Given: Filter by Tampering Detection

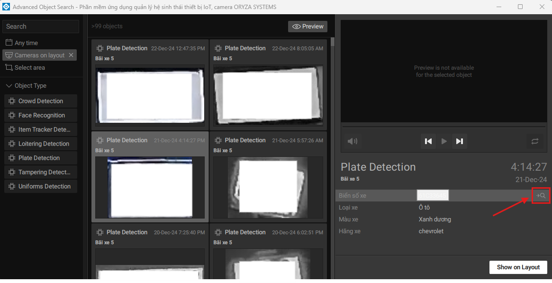Looking at the screenshot, I should pos(40,172).
